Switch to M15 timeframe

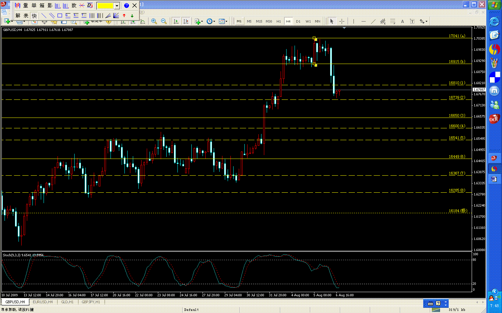(259, 21)
